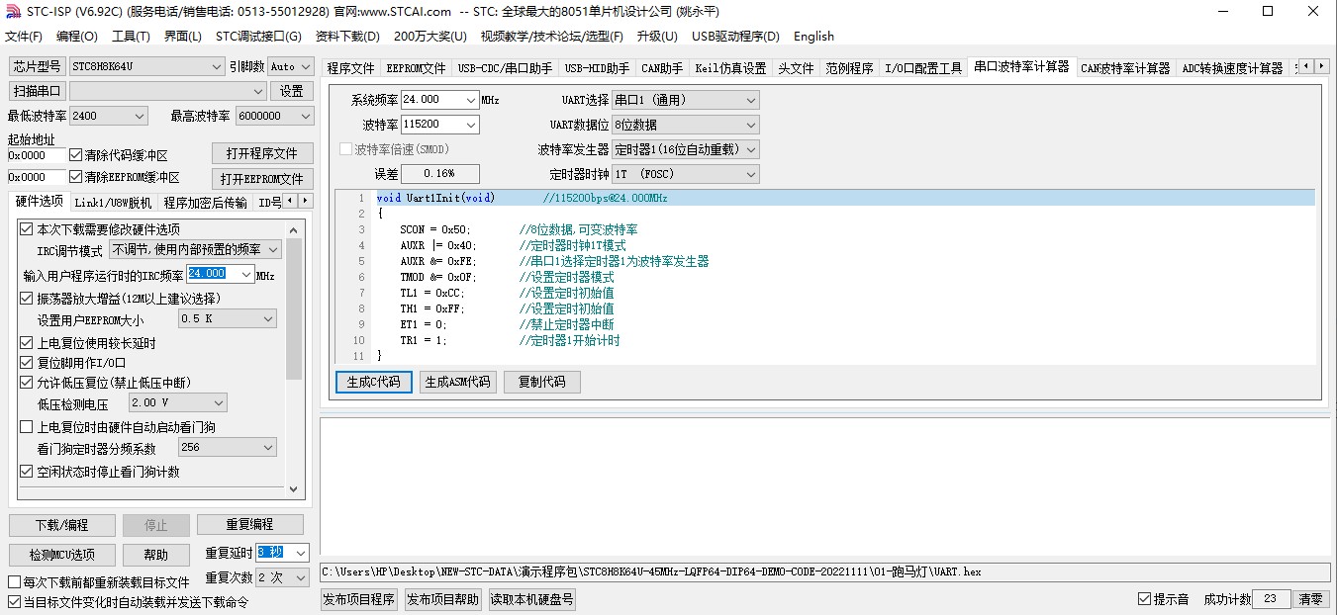Open STC调试接口(G) menu
The height and width of the screenshot is (615, 1337).
pyautogui.click(x=258, y=37)
